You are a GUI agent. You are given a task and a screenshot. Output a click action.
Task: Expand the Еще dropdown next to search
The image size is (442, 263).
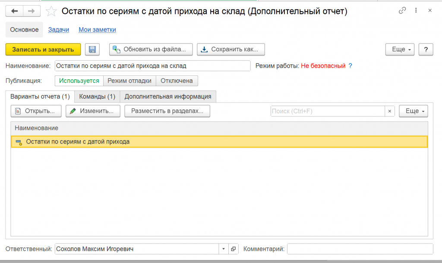(413, 111)
